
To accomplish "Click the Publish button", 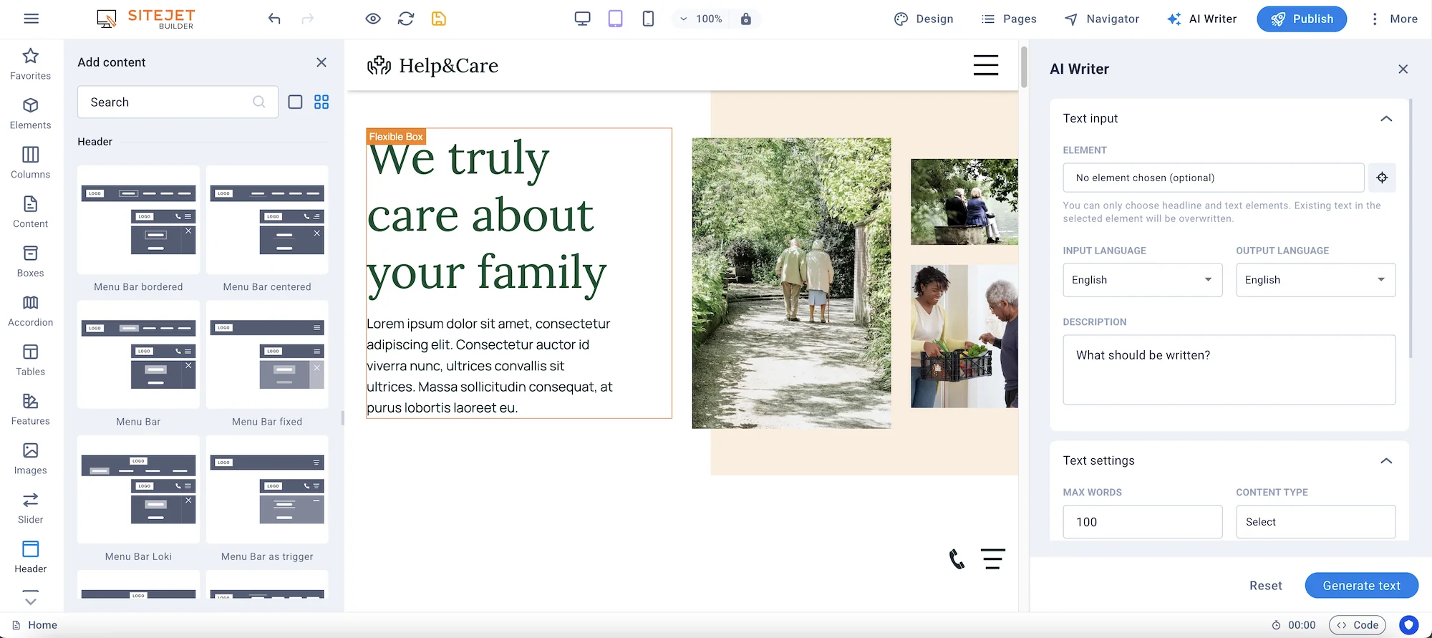I will (x=1302, y=19).
